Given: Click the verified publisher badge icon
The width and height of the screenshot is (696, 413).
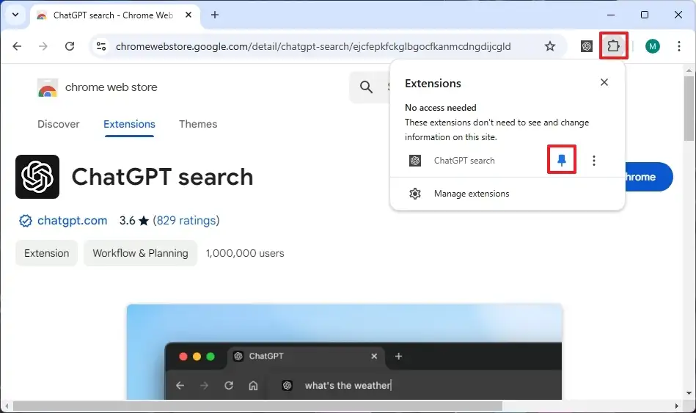Looking at the screenshot, I should click(x=26, y=221).
